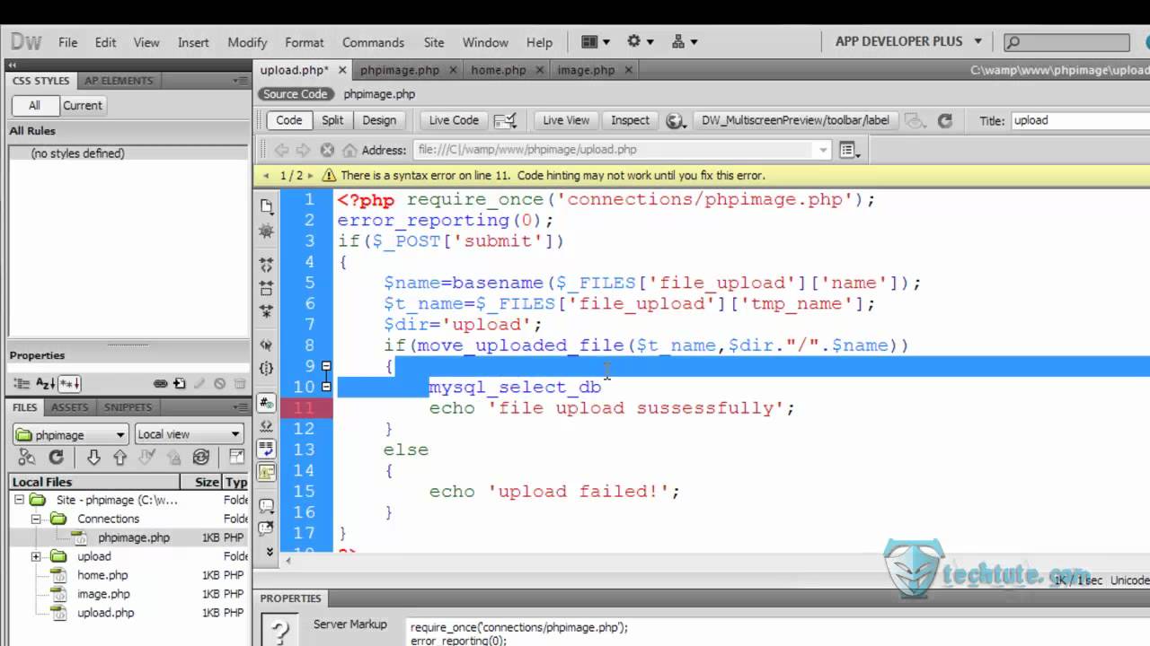Image resolution: width=1150 pixels, height=646 pixels.
Task: Click Show Only Set Properties icon
Action: coord(71,383)
